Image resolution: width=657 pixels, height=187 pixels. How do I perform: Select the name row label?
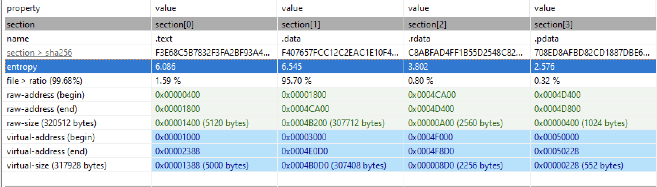coord(18,39)
